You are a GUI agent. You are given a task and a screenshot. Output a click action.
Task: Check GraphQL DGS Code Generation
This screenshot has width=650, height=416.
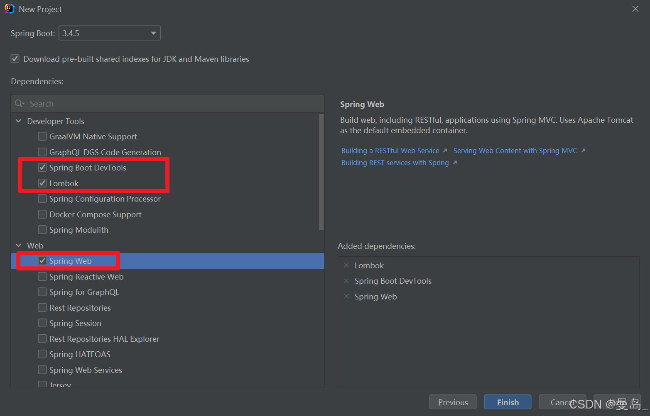pyautogui.click(x=42, y=152)
